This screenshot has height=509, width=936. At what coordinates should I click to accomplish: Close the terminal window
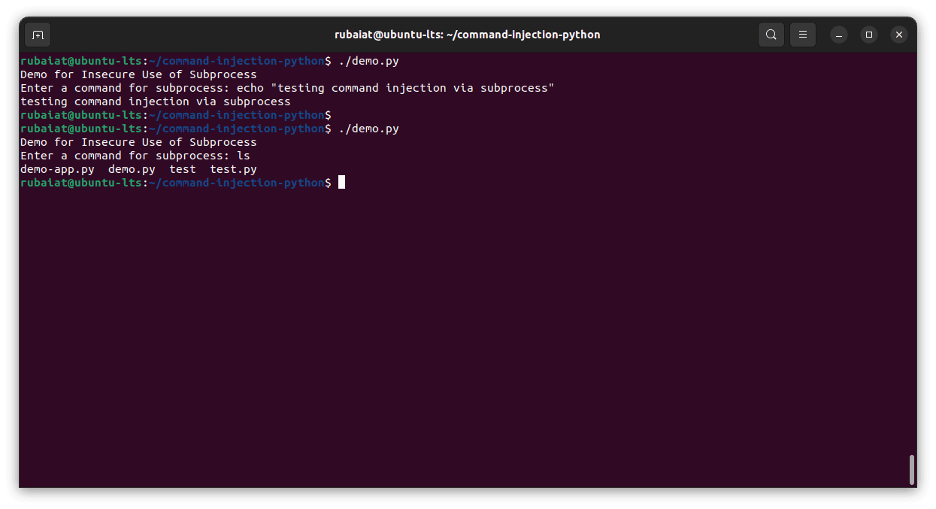click(x=899, y=35)
